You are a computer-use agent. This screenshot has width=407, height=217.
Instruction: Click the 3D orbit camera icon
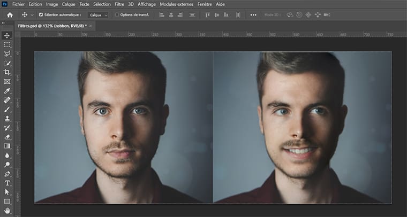point(290,15)
